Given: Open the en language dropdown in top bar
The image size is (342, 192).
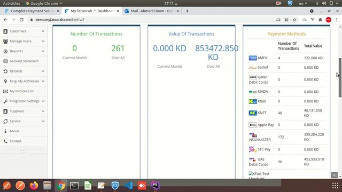Looking at the screenshot, I should coord(303,3).
